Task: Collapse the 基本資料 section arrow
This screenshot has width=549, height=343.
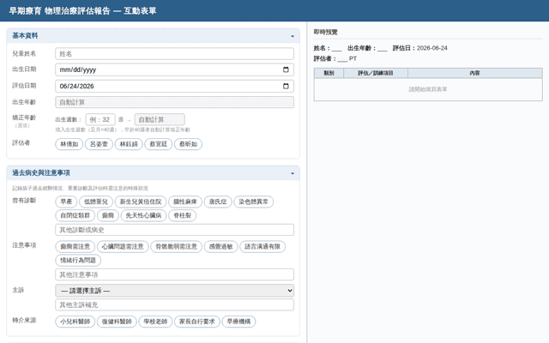Action: point(293,36)
